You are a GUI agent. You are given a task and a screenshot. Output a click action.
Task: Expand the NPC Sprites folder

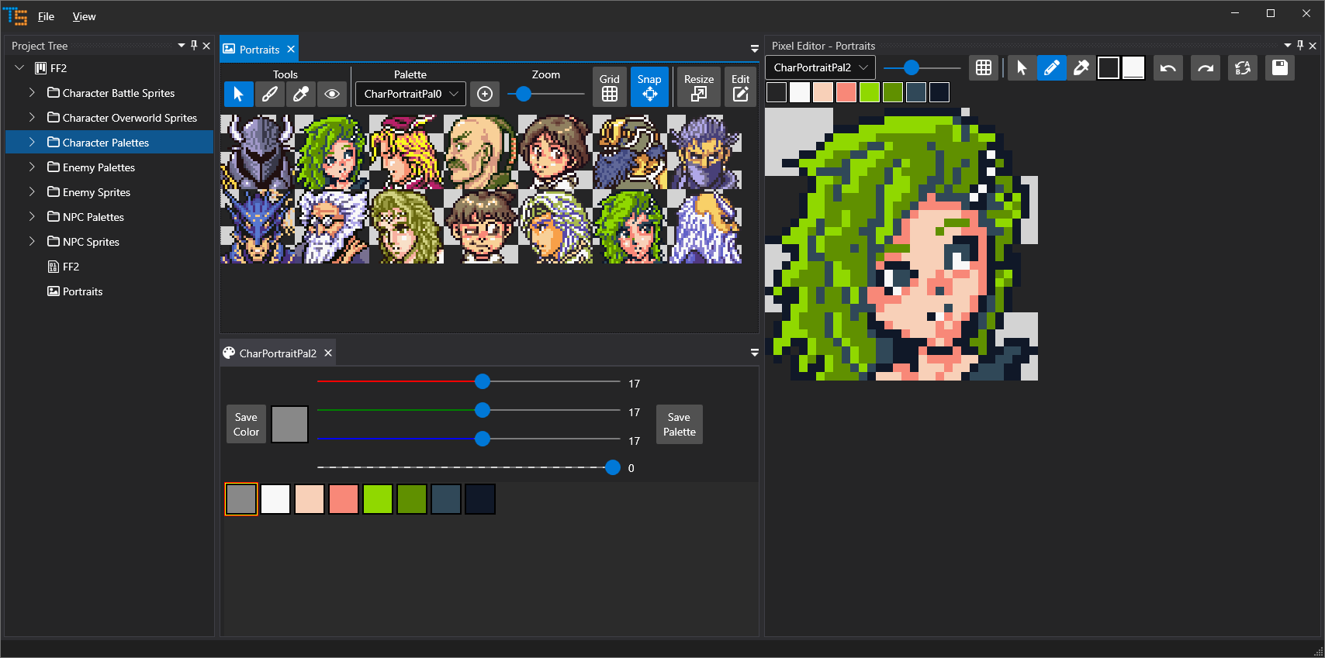click(32, 242)
